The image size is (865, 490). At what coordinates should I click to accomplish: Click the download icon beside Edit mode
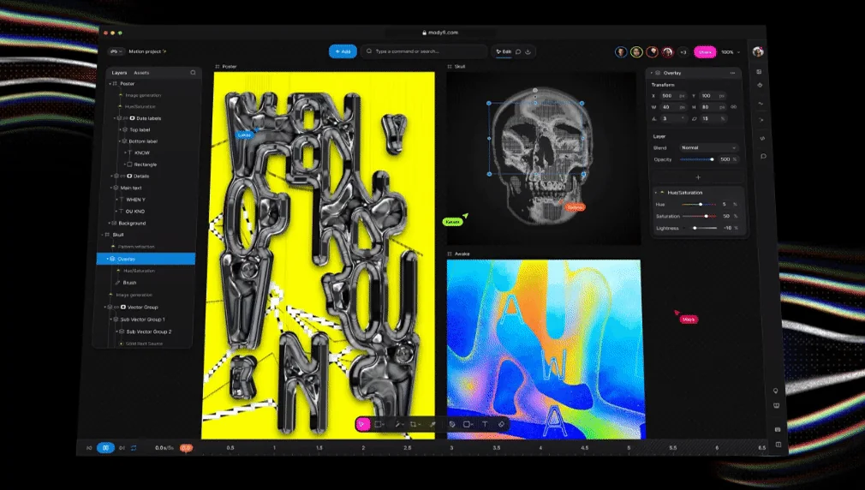528,51
